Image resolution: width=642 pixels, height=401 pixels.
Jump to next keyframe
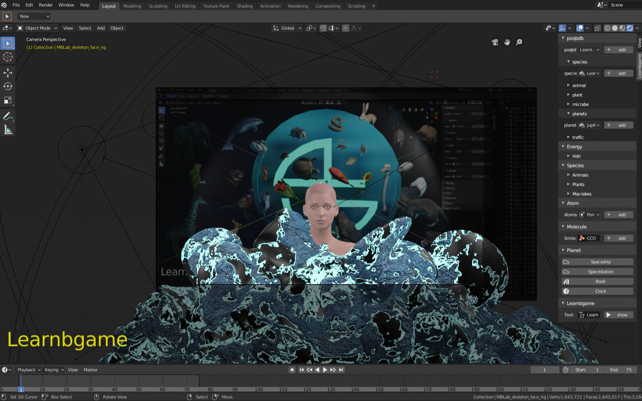(333, 370)
